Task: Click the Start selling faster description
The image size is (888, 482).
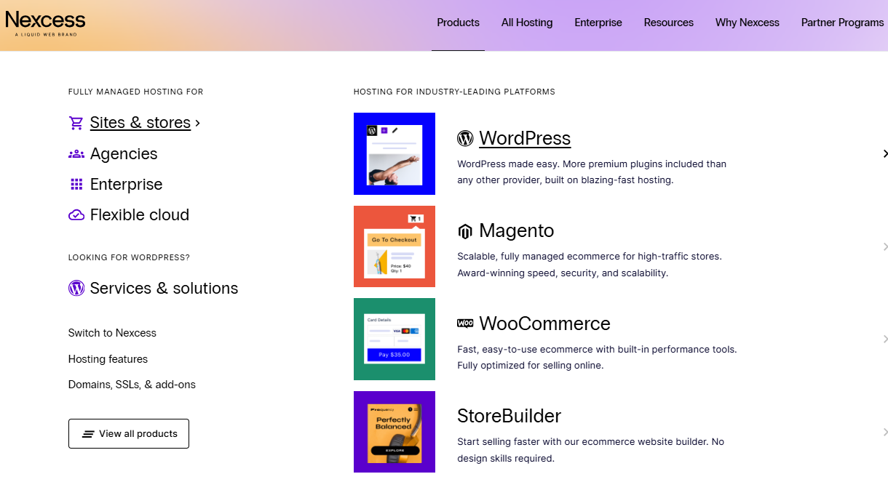Action: (x=591, y=450)
